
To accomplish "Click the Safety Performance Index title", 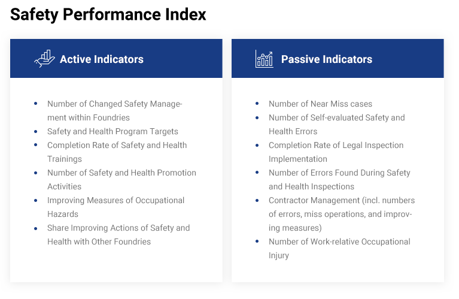I will [x=108, y=14].
